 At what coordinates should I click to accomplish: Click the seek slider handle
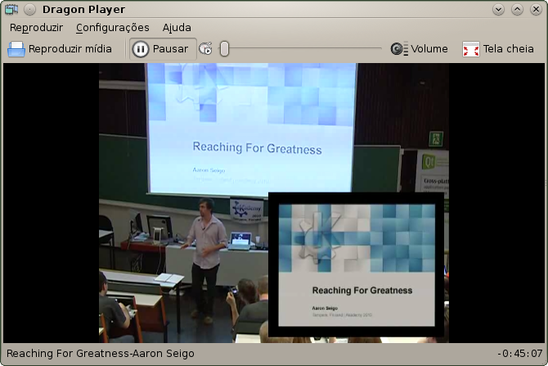tap(224, 49)
